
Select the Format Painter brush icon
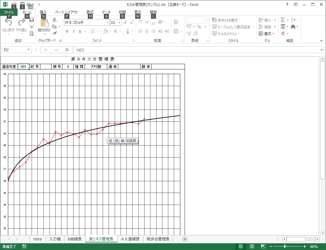tap(54, 33)
